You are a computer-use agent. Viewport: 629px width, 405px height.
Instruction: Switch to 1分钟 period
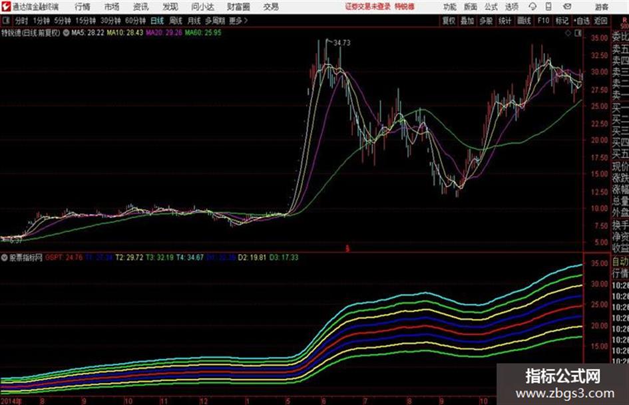coord(41,21)
